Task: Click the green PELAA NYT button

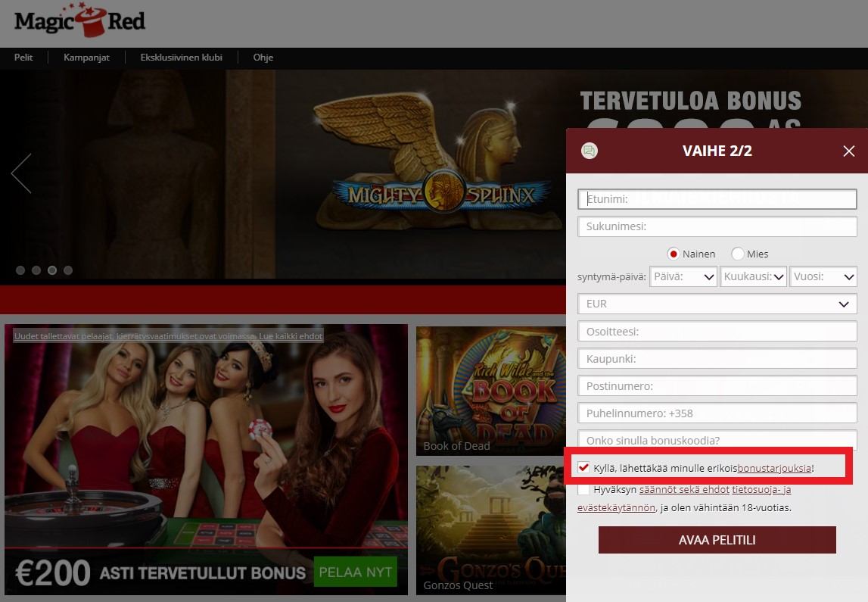Action: click(355, 572)
